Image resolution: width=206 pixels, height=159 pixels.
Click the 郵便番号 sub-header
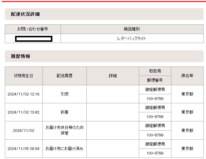155,80
